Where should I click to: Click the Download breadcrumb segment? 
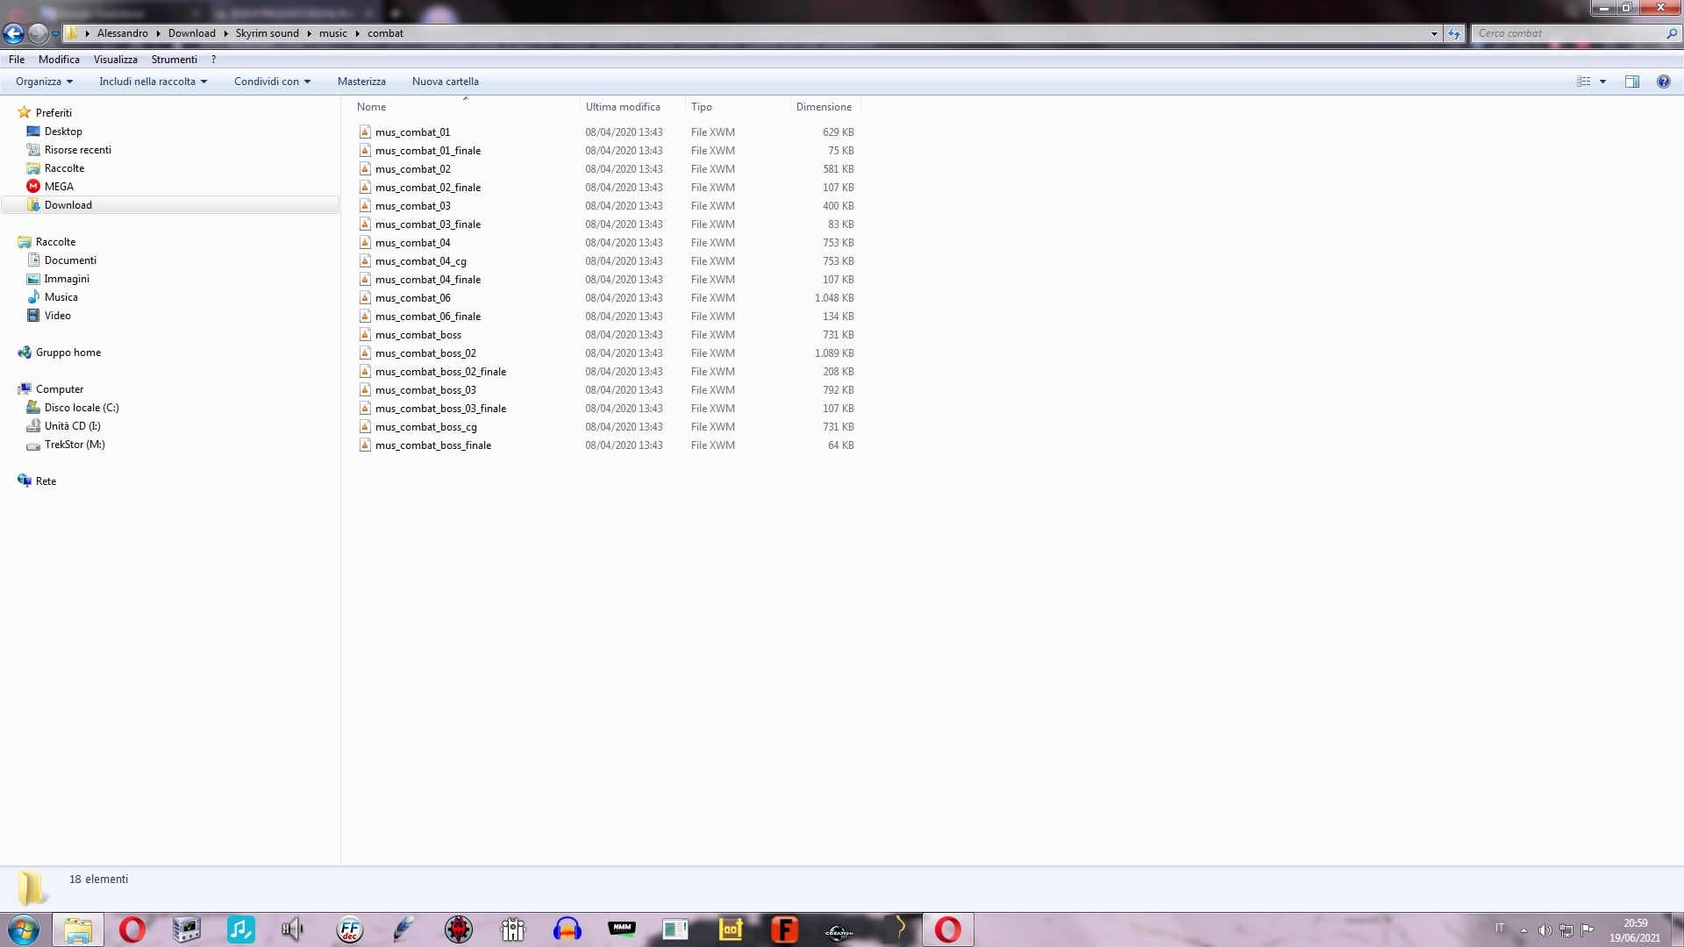[191, 33]
